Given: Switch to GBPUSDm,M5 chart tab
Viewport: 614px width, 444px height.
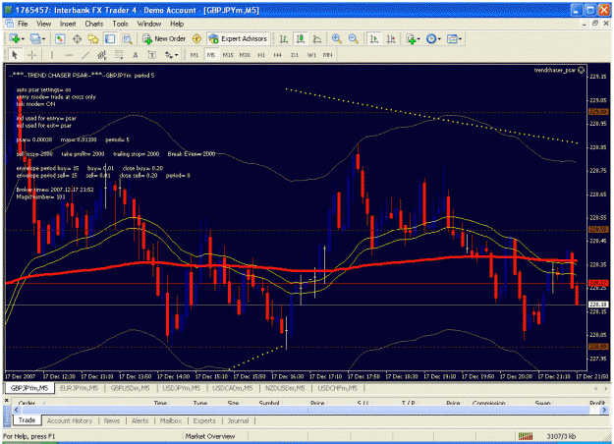Looking at the screenshot, I should click(x=130, y=388).
